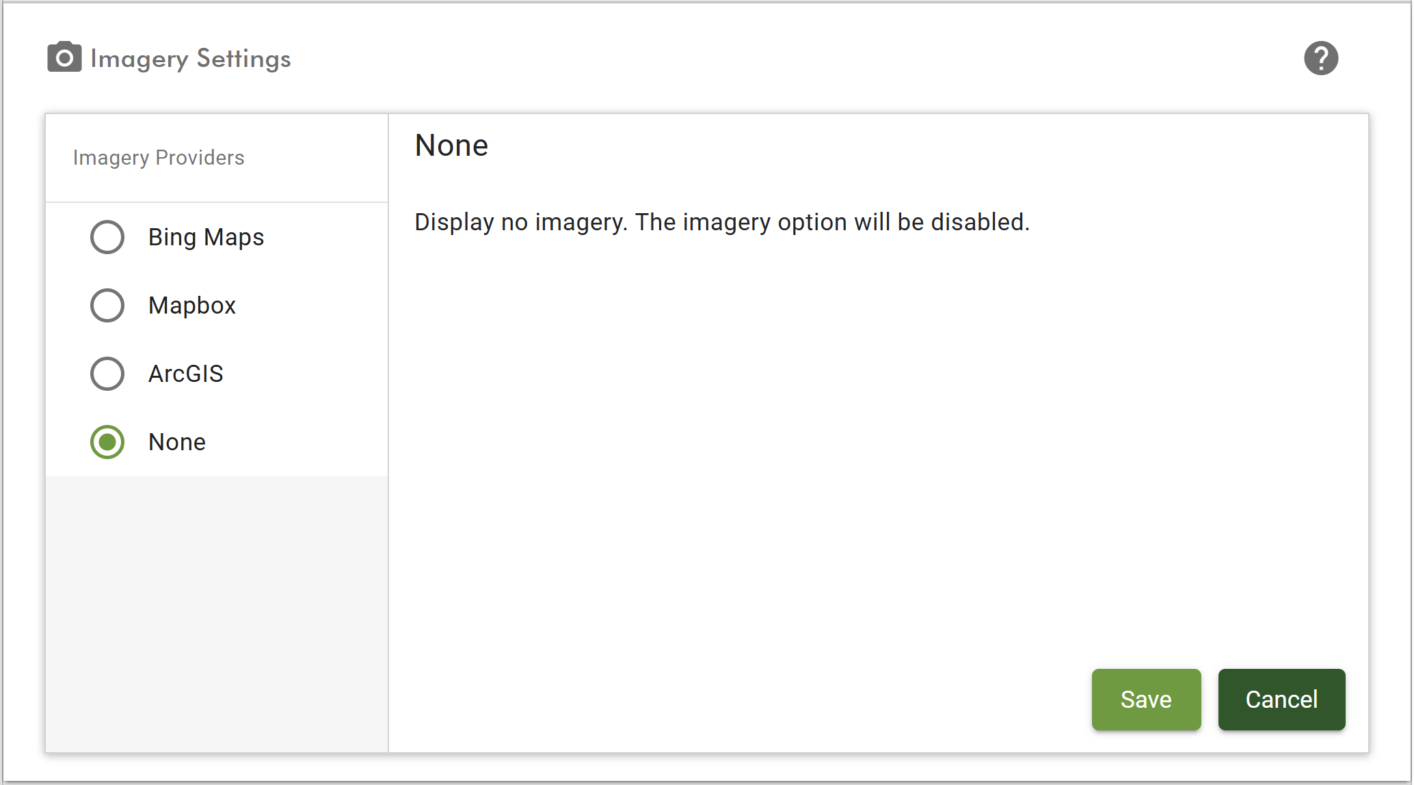The image size is (1414, 785).
Task: Click the selected None radio button
Action: [x=107, y=442]
